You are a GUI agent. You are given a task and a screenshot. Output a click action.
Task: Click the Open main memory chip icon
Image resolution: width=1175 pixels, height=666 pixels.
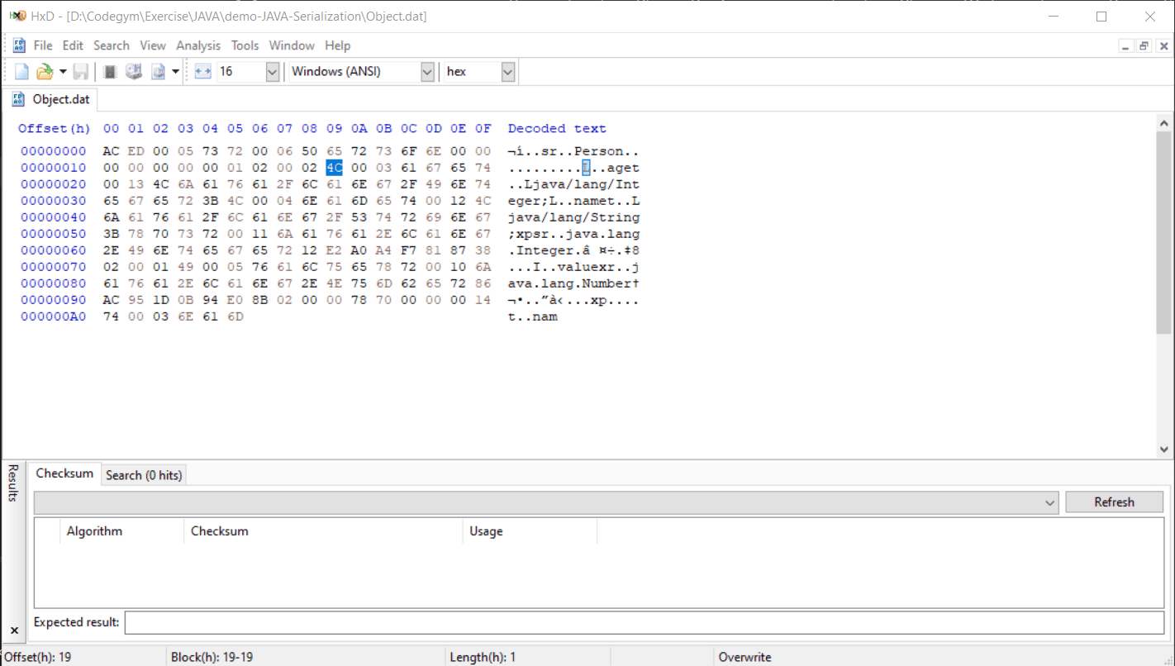pyautogui.click(x=110, y=72)
